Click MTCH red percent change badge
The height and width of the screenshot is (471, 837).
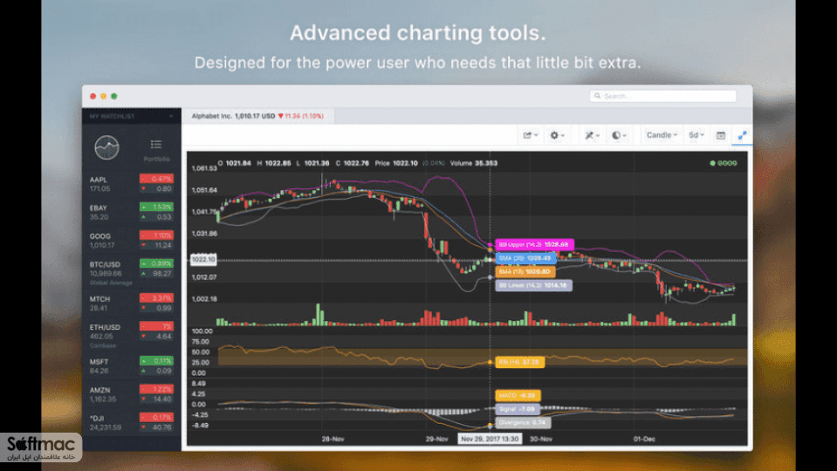(x=156, y=298)
